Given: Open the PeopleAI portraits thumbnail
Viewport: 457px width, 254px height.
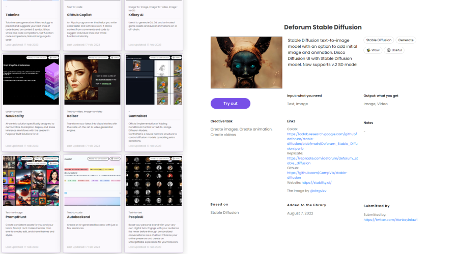Looking at the screenshot, I should tap(154, 181).
